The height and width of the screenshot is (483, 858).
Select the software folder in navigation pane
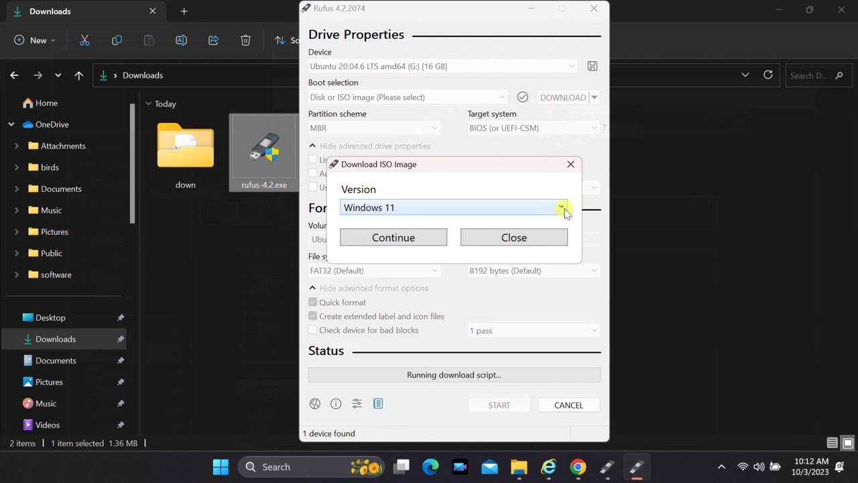[56, 274]
